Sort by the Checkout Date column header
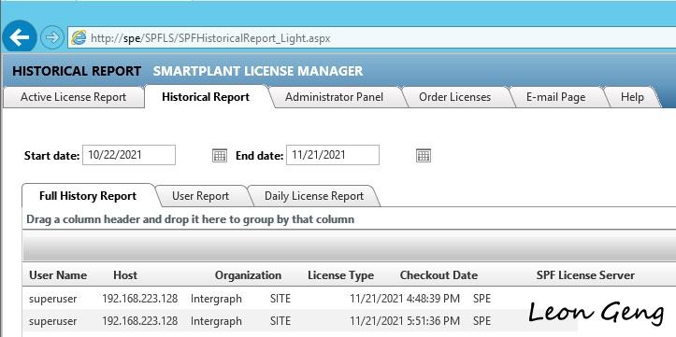This screenshot has width=676, height=337. tap(439, 275)
